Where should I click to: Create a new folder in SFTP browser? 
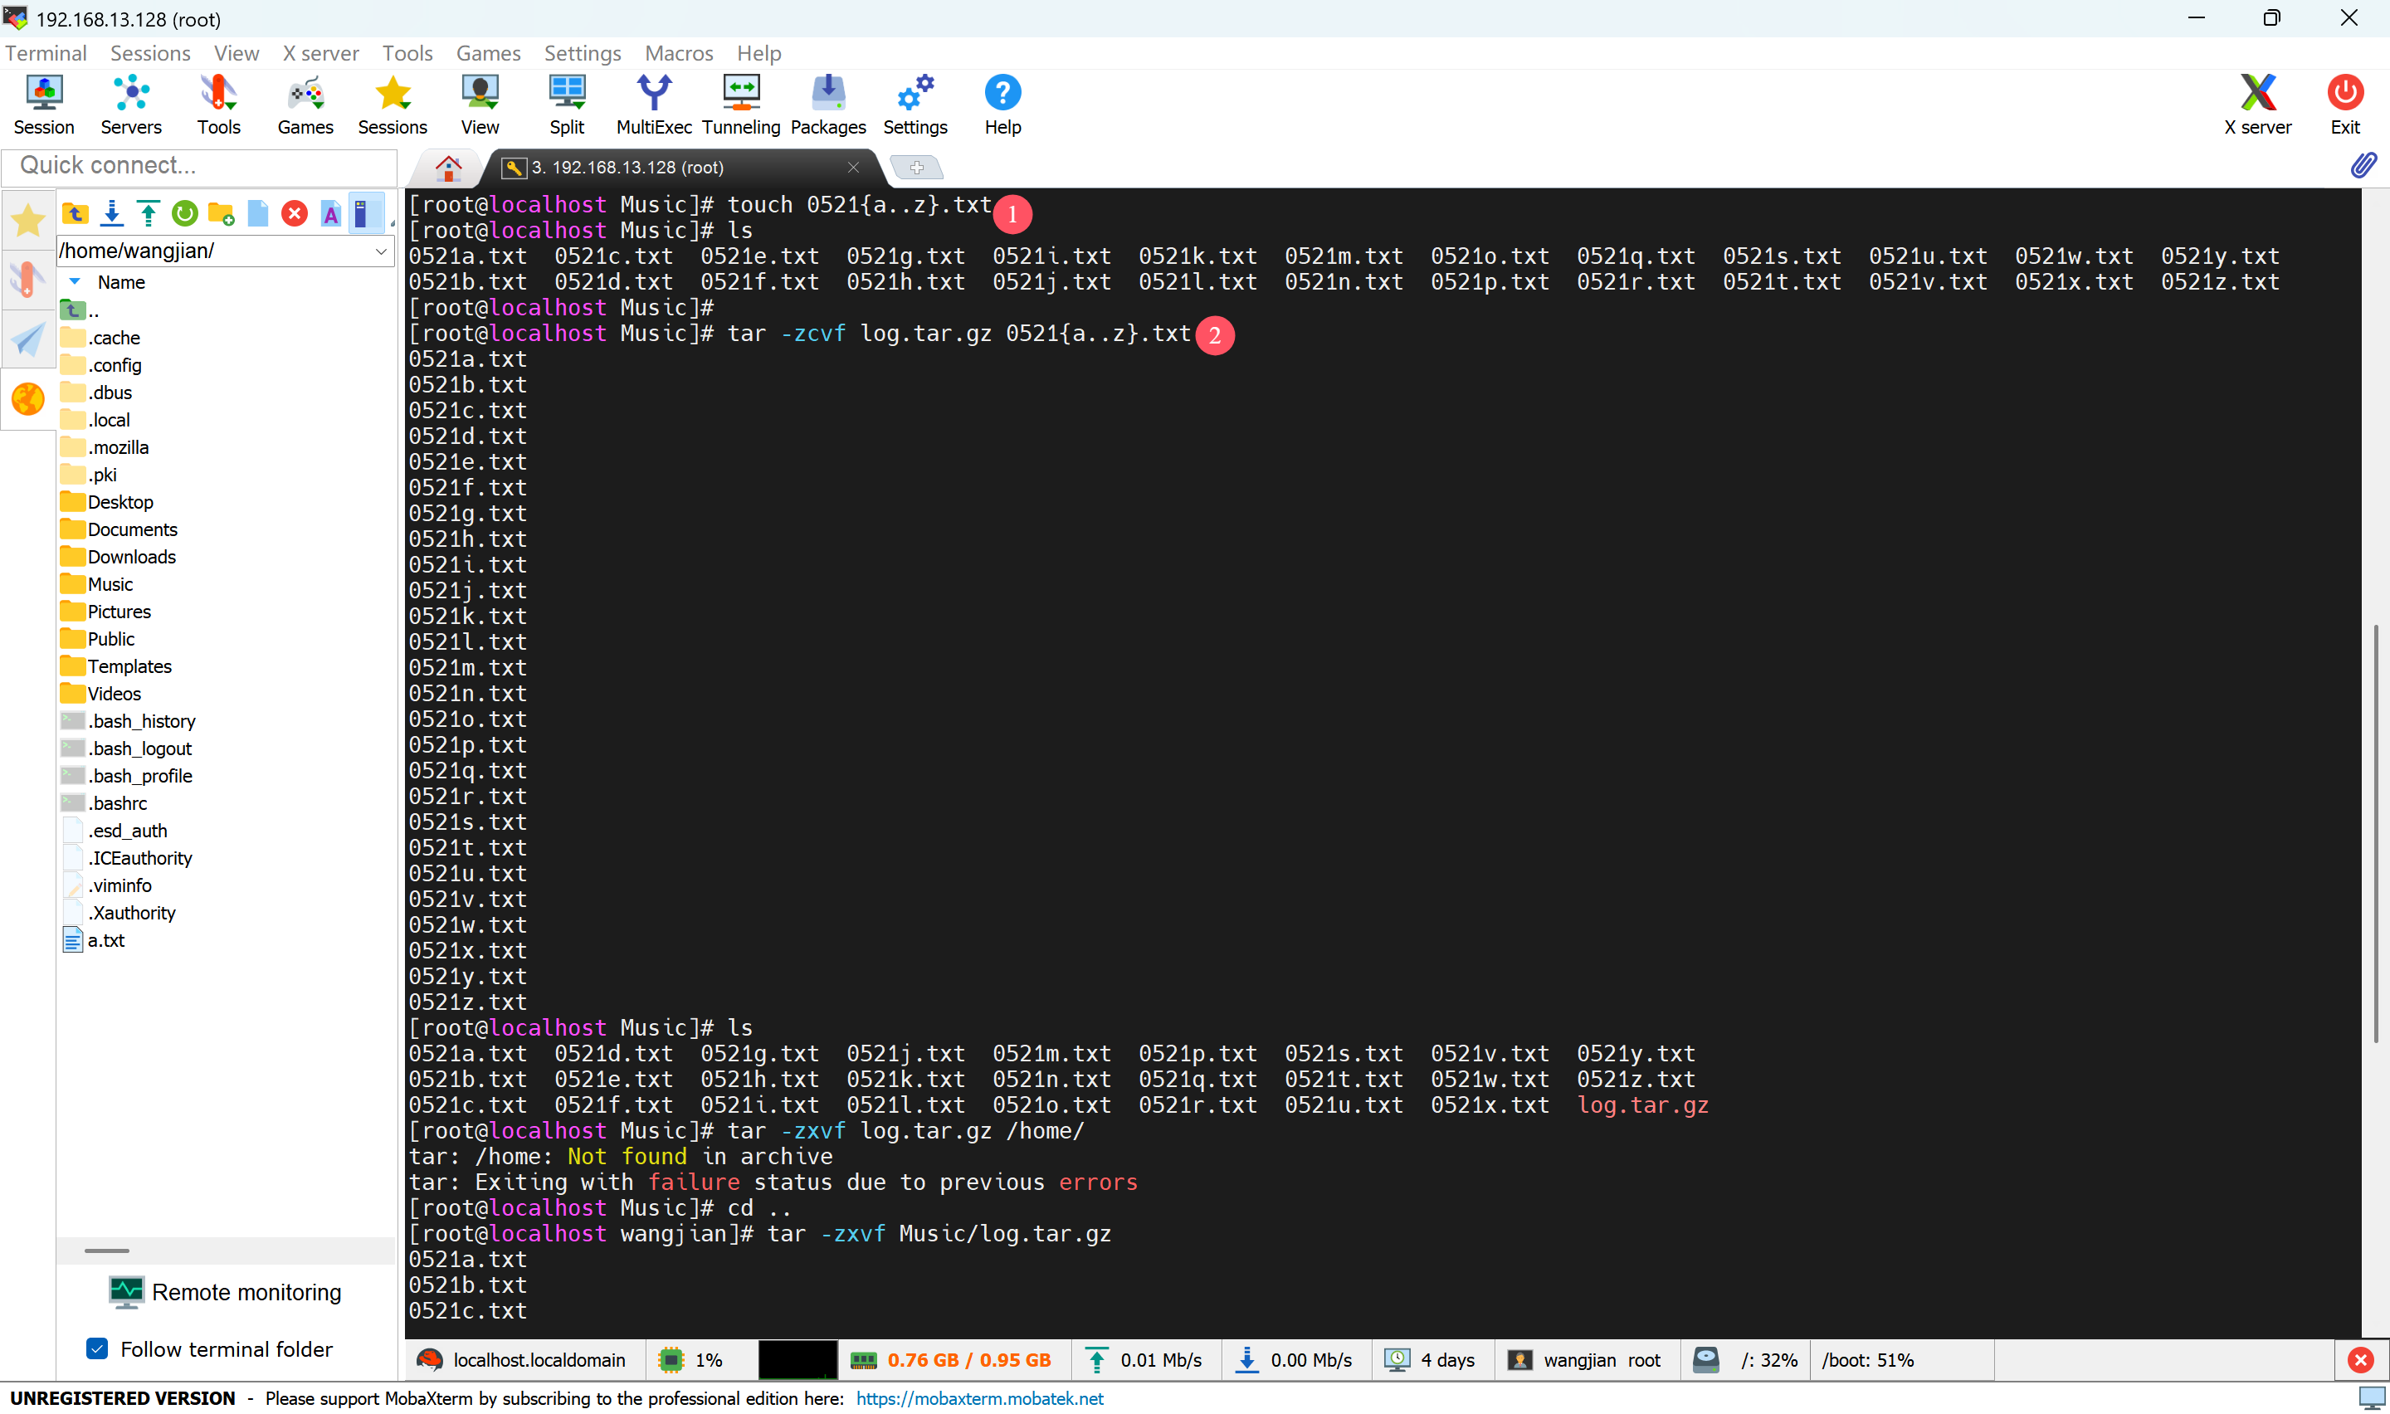[x=221, y=213]
